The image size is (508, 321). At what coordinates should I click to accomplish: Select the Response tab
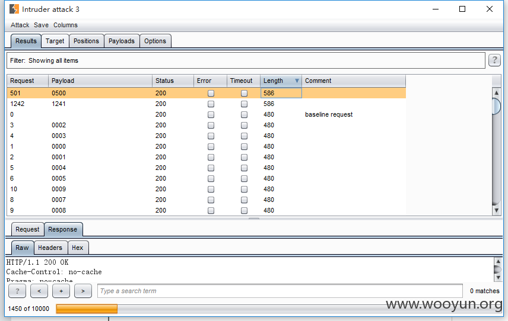(62, 229)
